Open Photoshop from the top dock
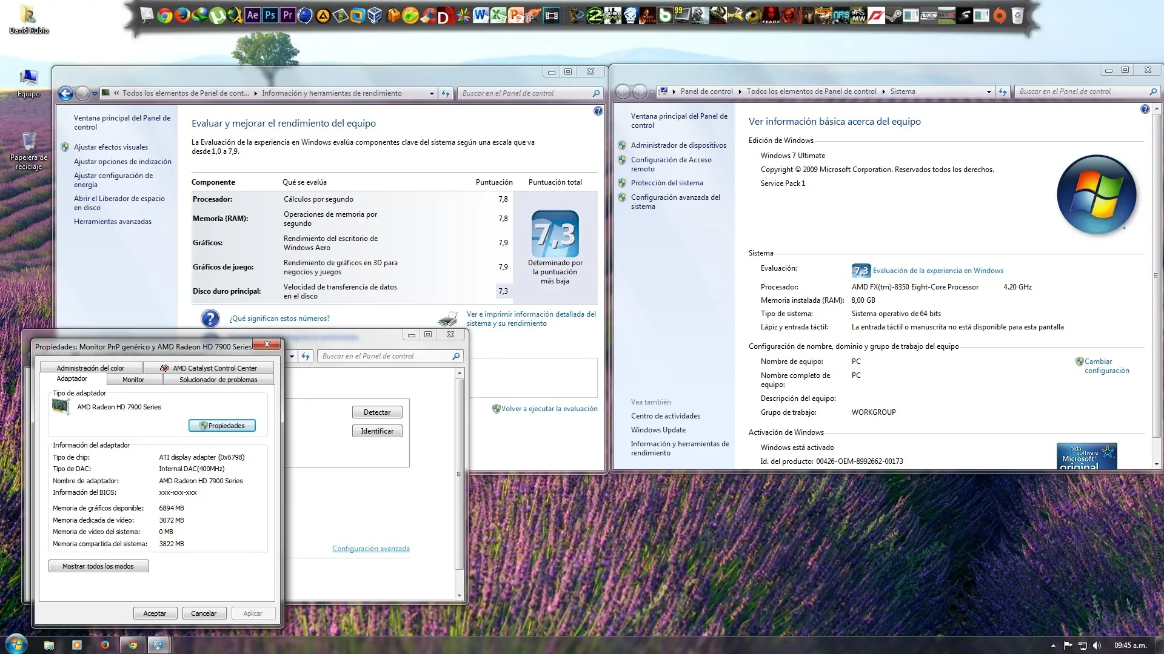 (x=270, y=16)
